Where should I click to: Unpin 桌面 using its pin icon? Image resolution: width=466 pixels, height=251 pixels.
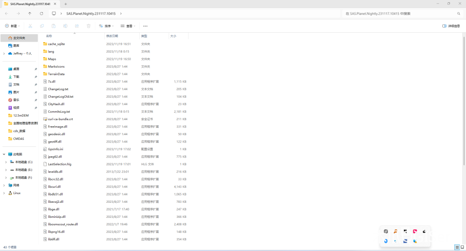click(36, 69)
